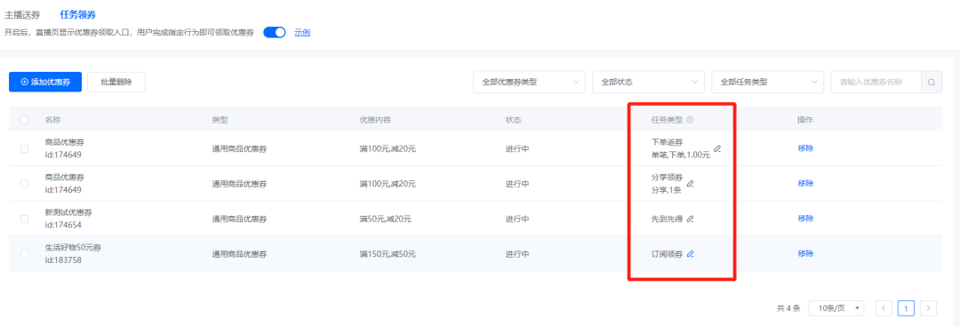Click the coupon name search input
Image resolution: width=960 pixels, height=327 pixels.
pyautogui.click(x=876, y=82)
